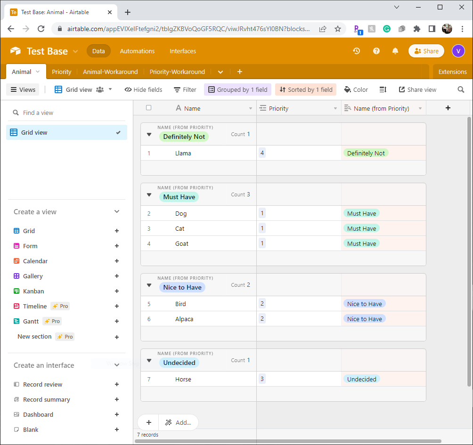Click the Share button
The image size is (473, 445).
[426, 51]
